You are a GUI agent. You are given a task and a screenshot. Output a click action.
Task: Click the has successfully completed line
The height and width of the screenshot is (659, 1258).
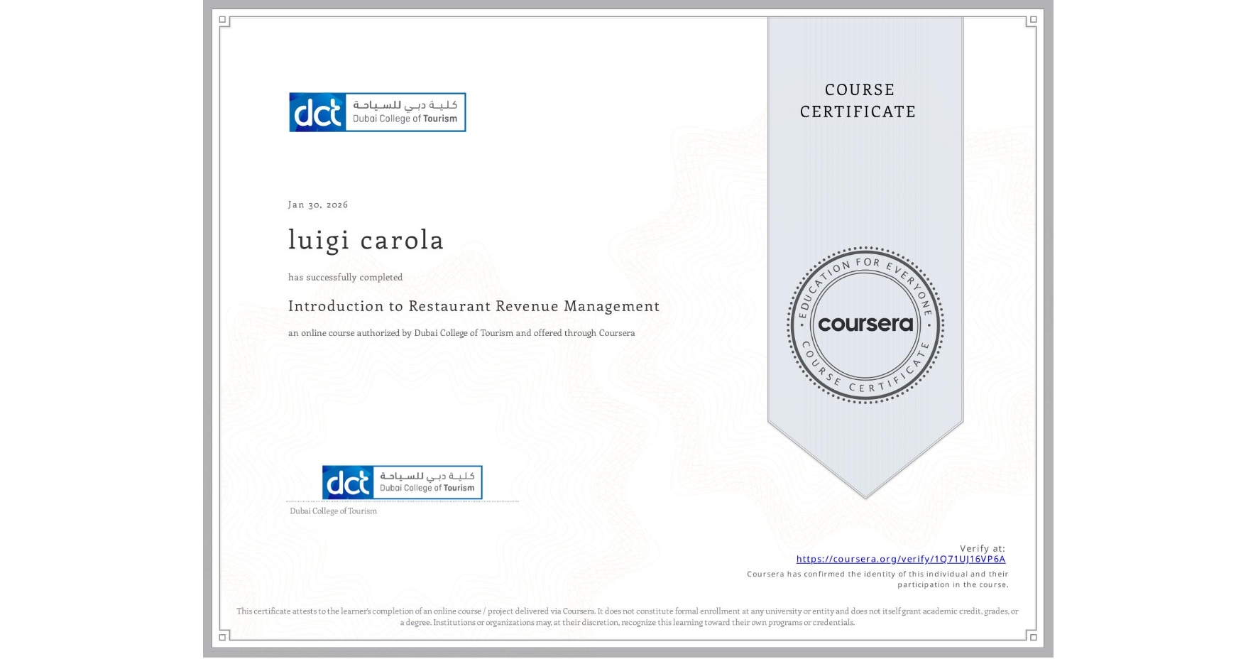click(x=344, y=277)
